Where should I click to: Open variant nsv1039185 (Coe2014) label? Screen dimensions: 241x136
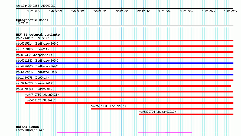pos(32,49)
